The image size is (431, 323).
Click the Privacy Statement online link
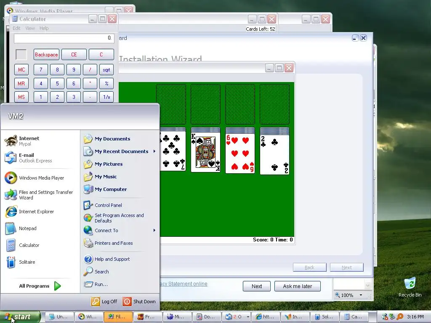[x=184, y=284]
